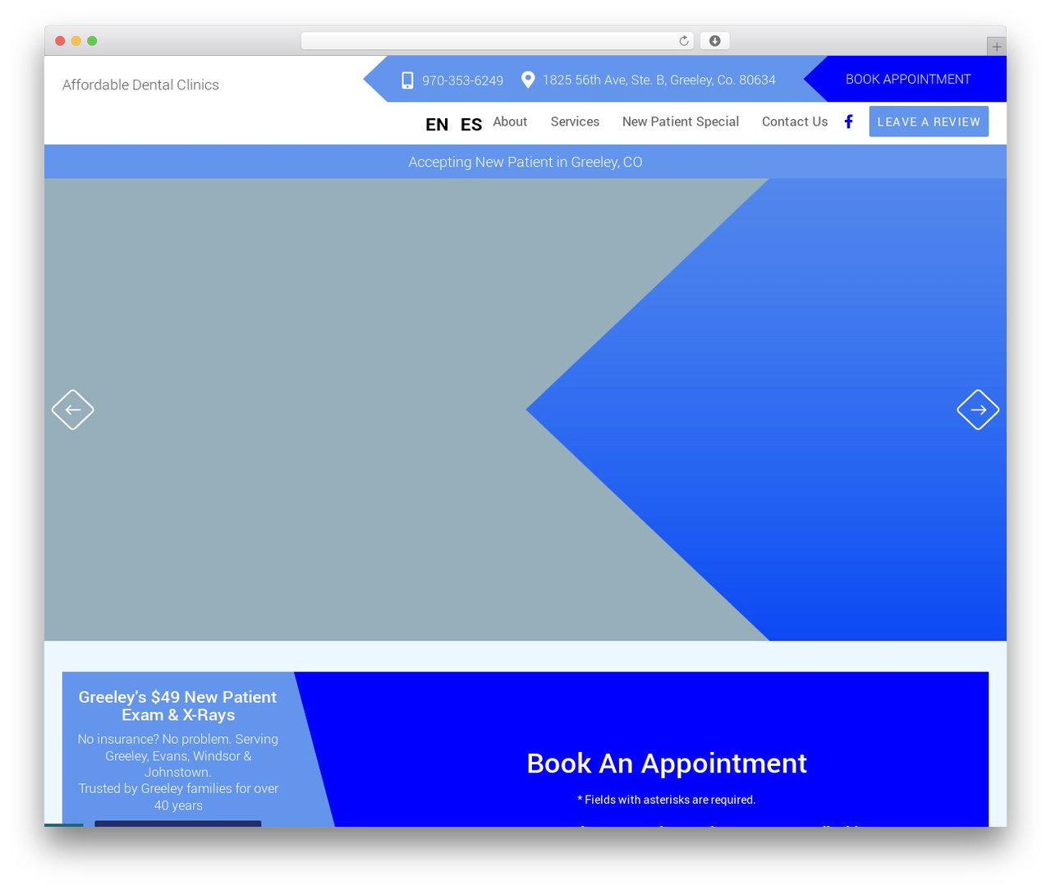This screenshot has height=890, width=1051.
Task: Click the Leave a Review button
Action: (929, 122)
